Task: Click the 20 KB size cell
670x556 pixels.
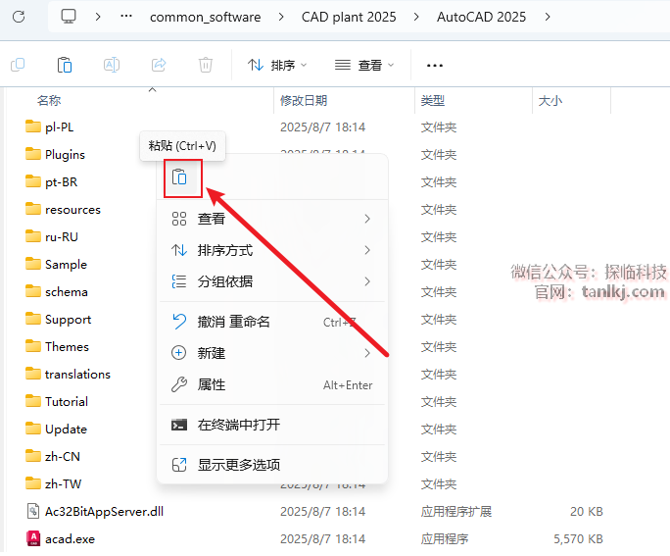Action: point(586,512)
